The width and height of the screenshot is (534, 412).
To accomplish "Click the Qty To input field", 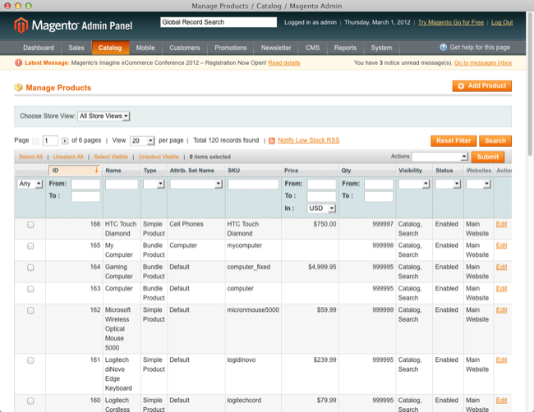I will point(379,196).
